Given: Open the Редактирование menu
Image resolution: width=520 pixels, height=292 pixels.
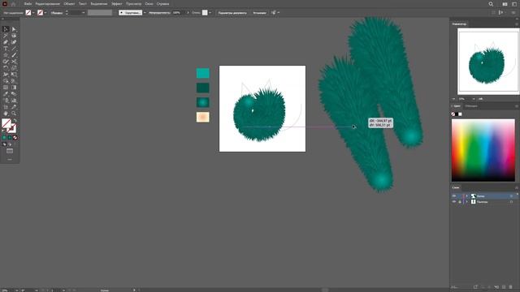Looking at the screenshot, I should (47, 4).
